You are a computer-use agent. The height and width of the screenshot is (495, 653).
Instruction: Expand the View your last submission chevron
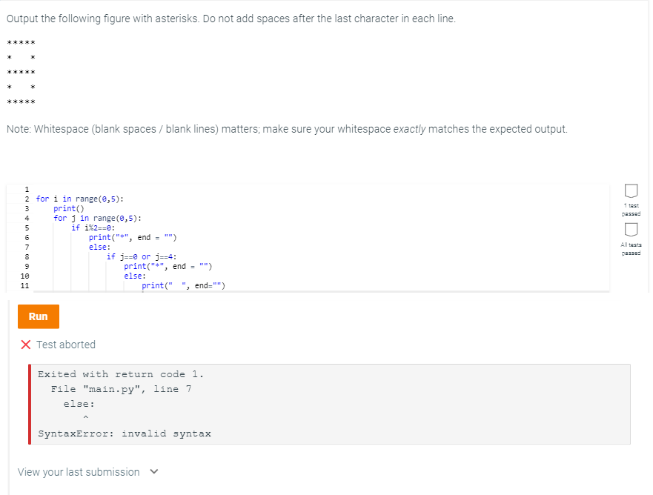[153, 472]
